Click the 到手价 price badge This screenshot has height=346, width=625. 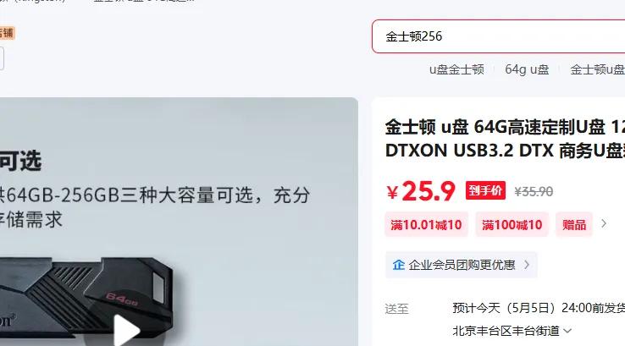(485, 190)
